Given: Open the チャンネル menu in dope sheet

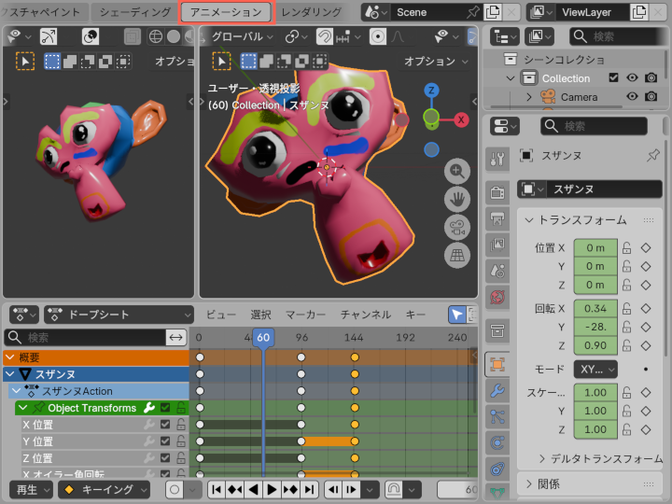Looking at the screenshot, I should (x=366, y=315).
